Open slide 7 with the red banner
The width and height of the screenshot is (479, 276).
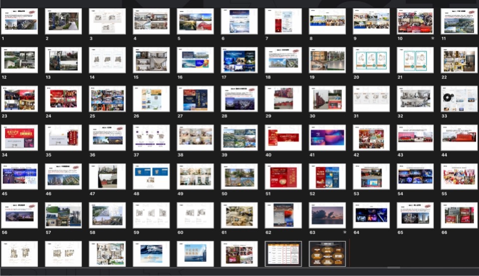tap(283, 21)
